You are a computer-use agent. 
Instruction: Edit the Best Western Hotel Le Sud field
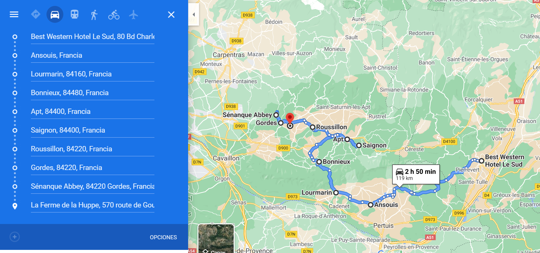pyautogui.click(x=93, y=37)
